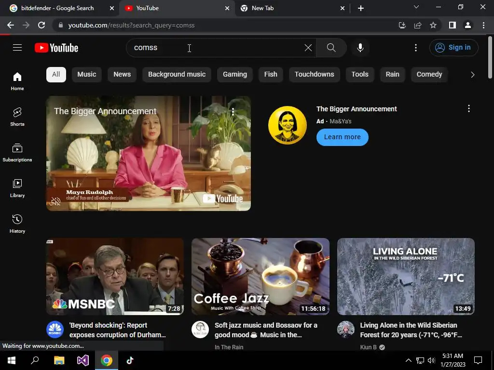Click the MSNBC video thumbnail
Image resolution: width=494 pixels, height=370 pixels.
tap(115, 276)
